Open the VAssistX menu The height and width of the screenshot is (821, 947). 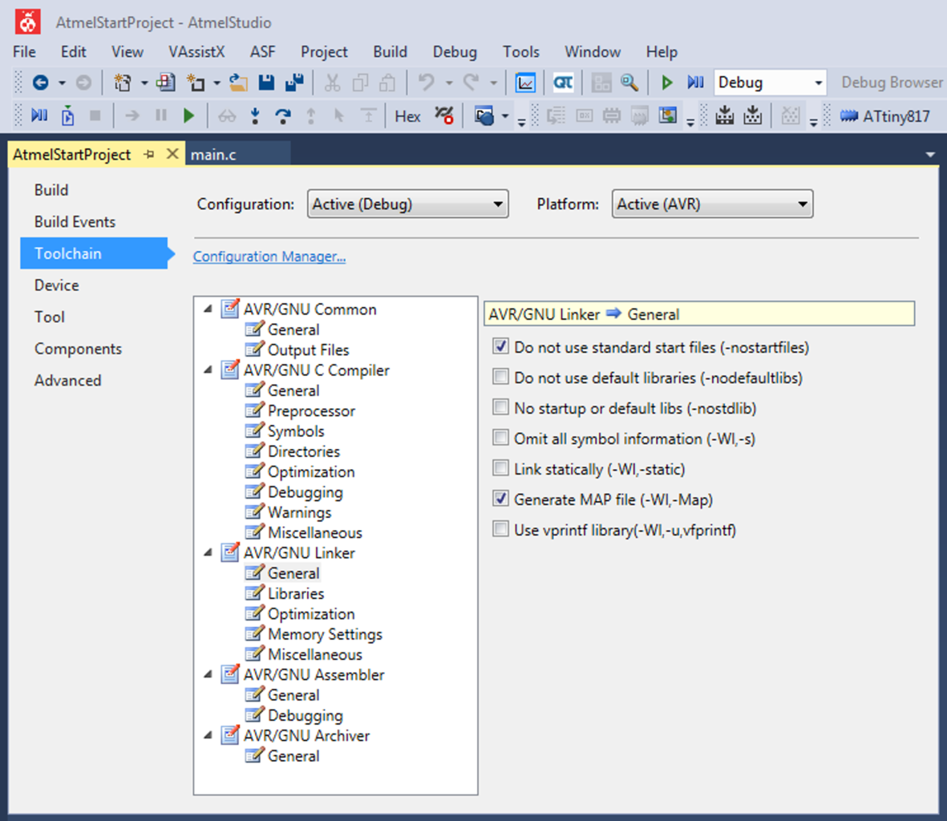click(x=197, y=52)
